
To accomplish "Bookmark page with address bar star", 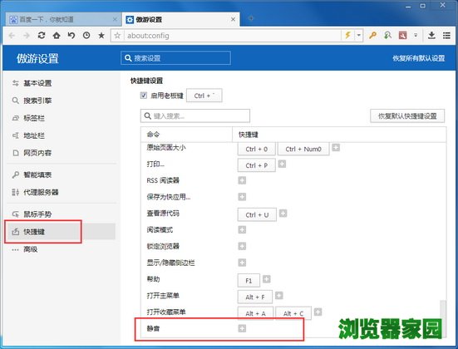I will click(117, 36).
